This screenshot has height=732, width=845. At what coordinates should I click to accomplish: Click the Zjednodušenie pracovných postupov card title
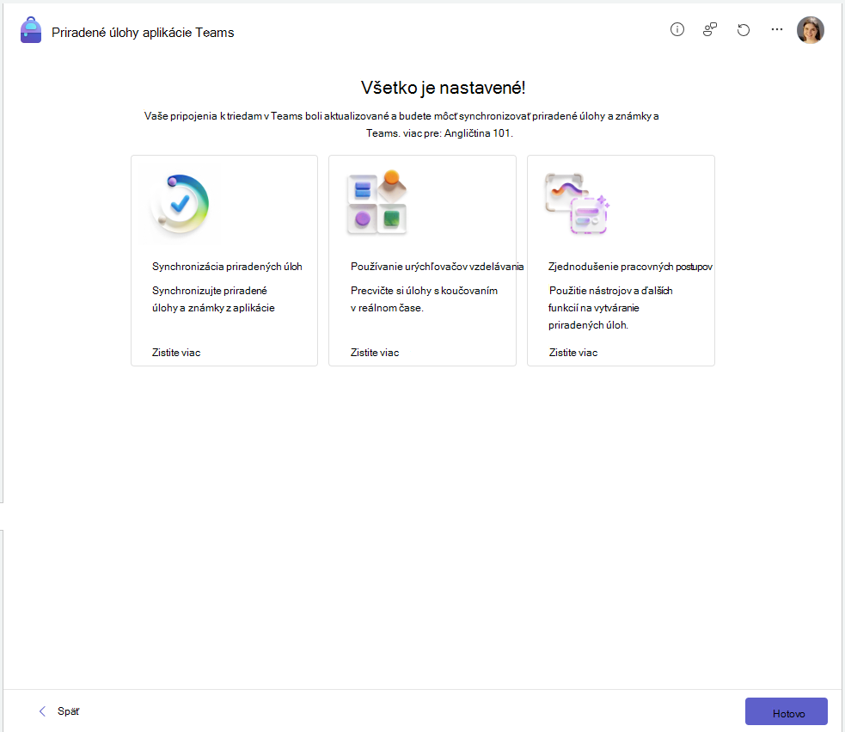tap(630, 267)
